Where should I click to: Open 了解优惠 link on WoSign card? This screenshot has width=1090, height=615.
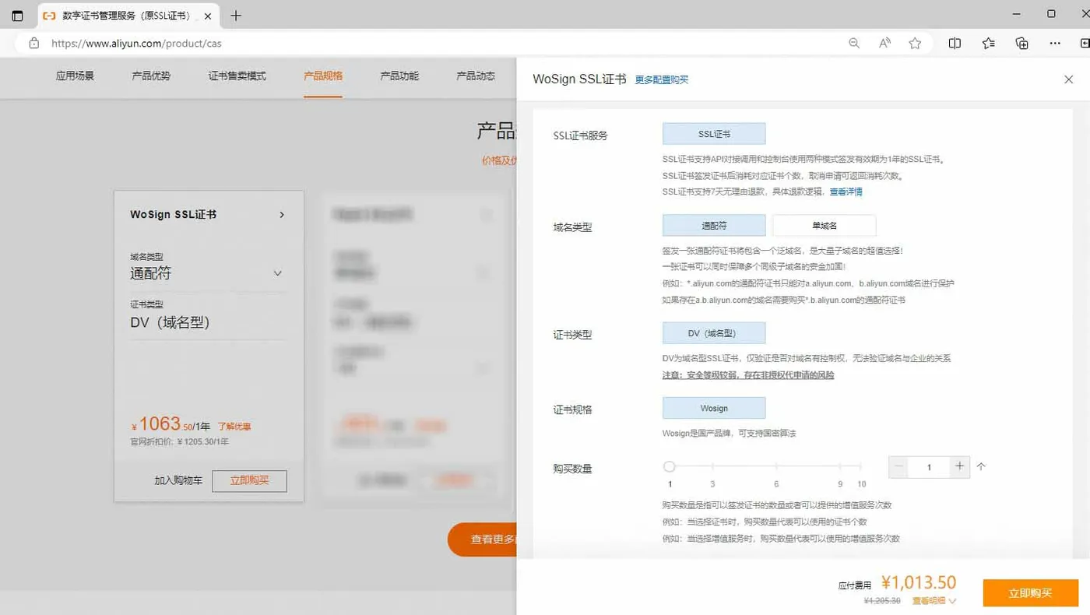(234, 427)
